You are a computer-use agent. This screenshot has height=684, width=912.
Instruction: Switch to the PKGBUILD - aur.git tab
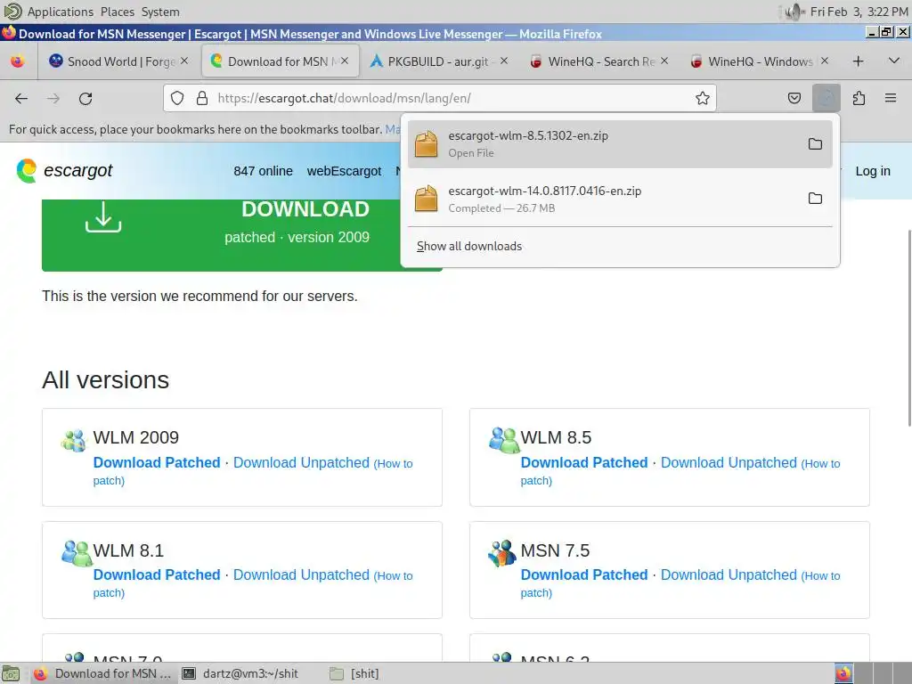coord(438,61)
